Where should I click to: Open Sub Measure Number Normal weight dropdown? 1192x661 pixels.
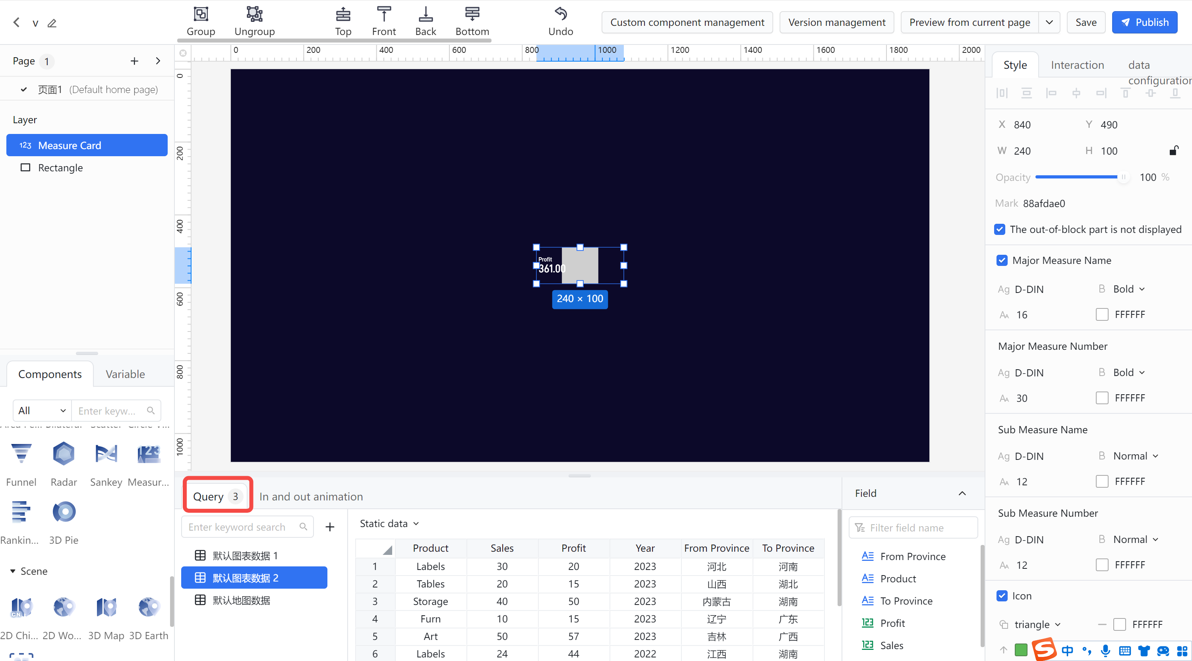[x=1136, y=539]
